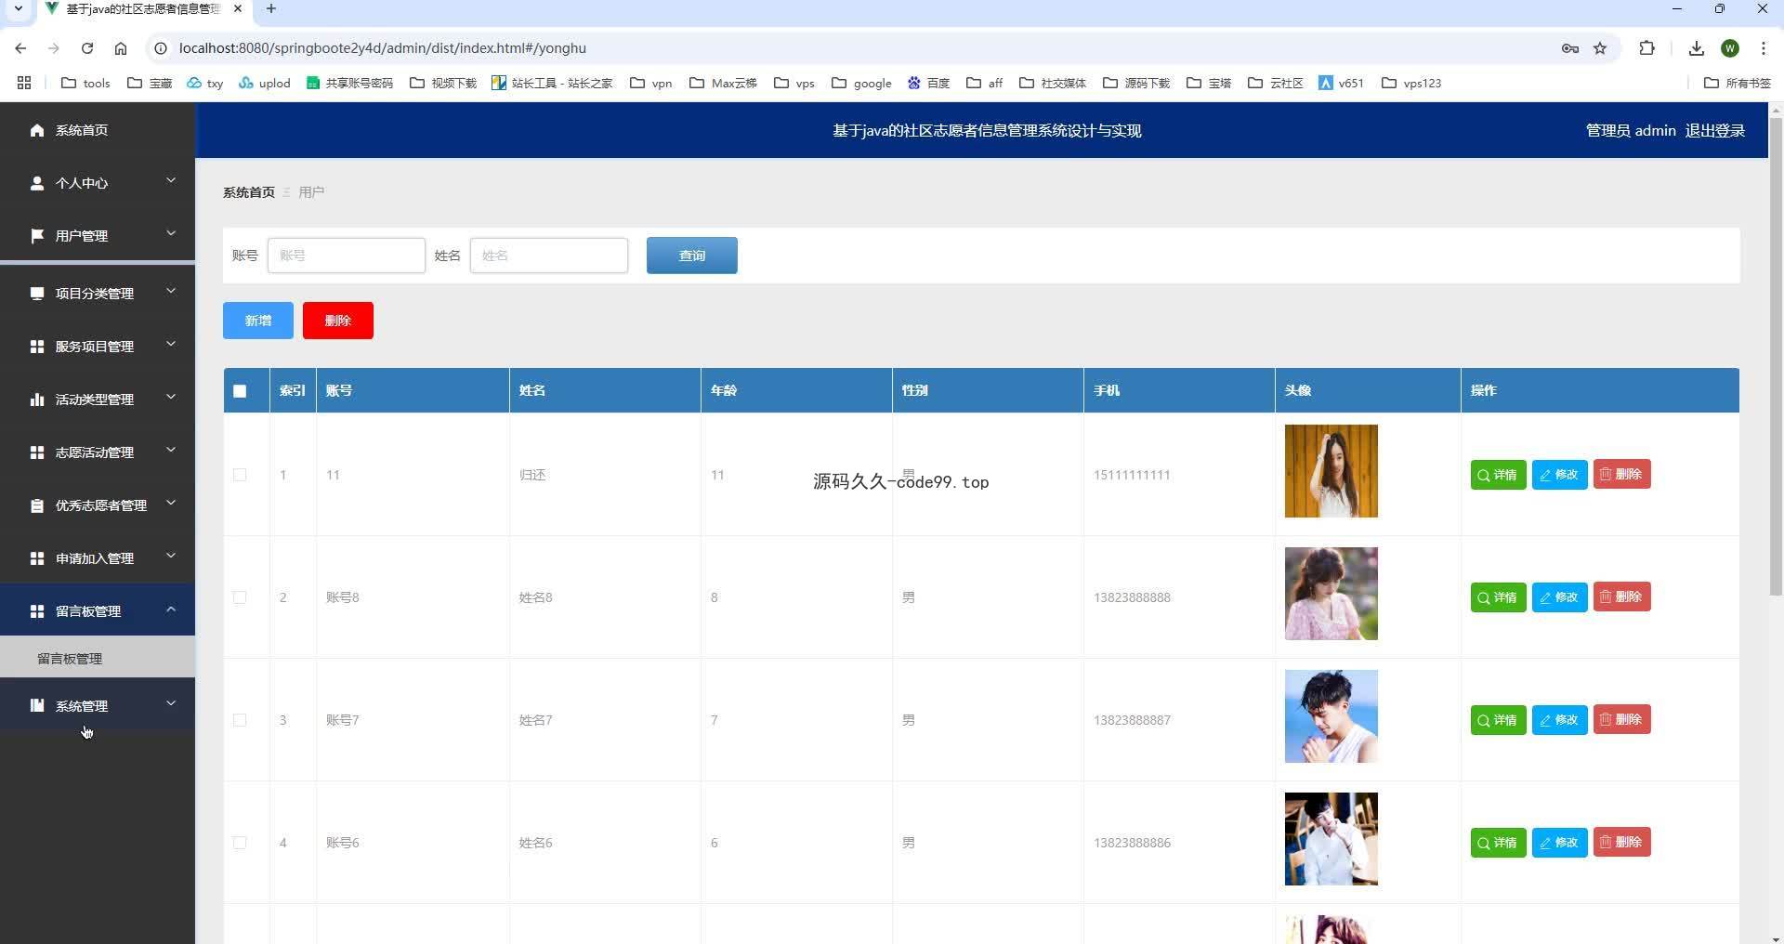Expand the 申请加入管理 chevron
Image resolution: width=1784 pixels, height=944 pixels.
tap(171, 556)
